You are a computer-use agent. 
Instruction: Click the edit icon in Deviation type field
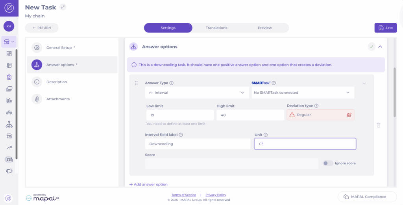pyautogui.click(x=349, y=115)
